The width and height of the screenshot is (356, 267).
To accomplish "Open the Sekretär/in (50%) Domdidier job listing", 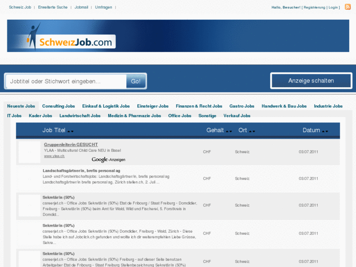I will pyautogui.click(x=58, y=197).
